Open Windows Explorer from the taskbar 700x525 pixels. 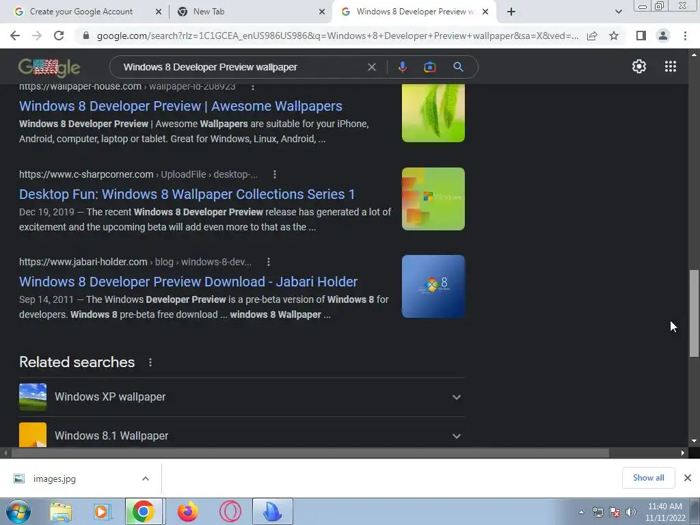[61, 512]
